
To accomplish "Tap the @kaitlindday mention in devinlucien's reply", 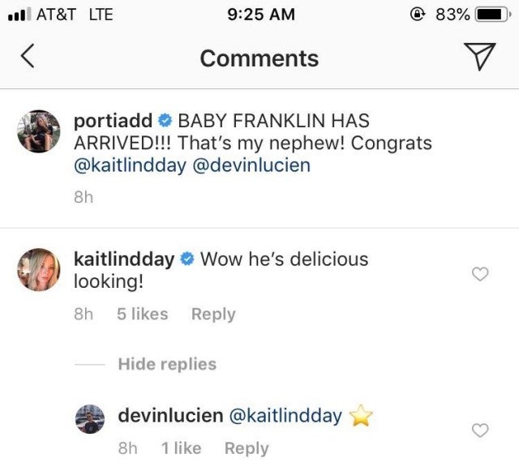I will [x=286, y=416].
